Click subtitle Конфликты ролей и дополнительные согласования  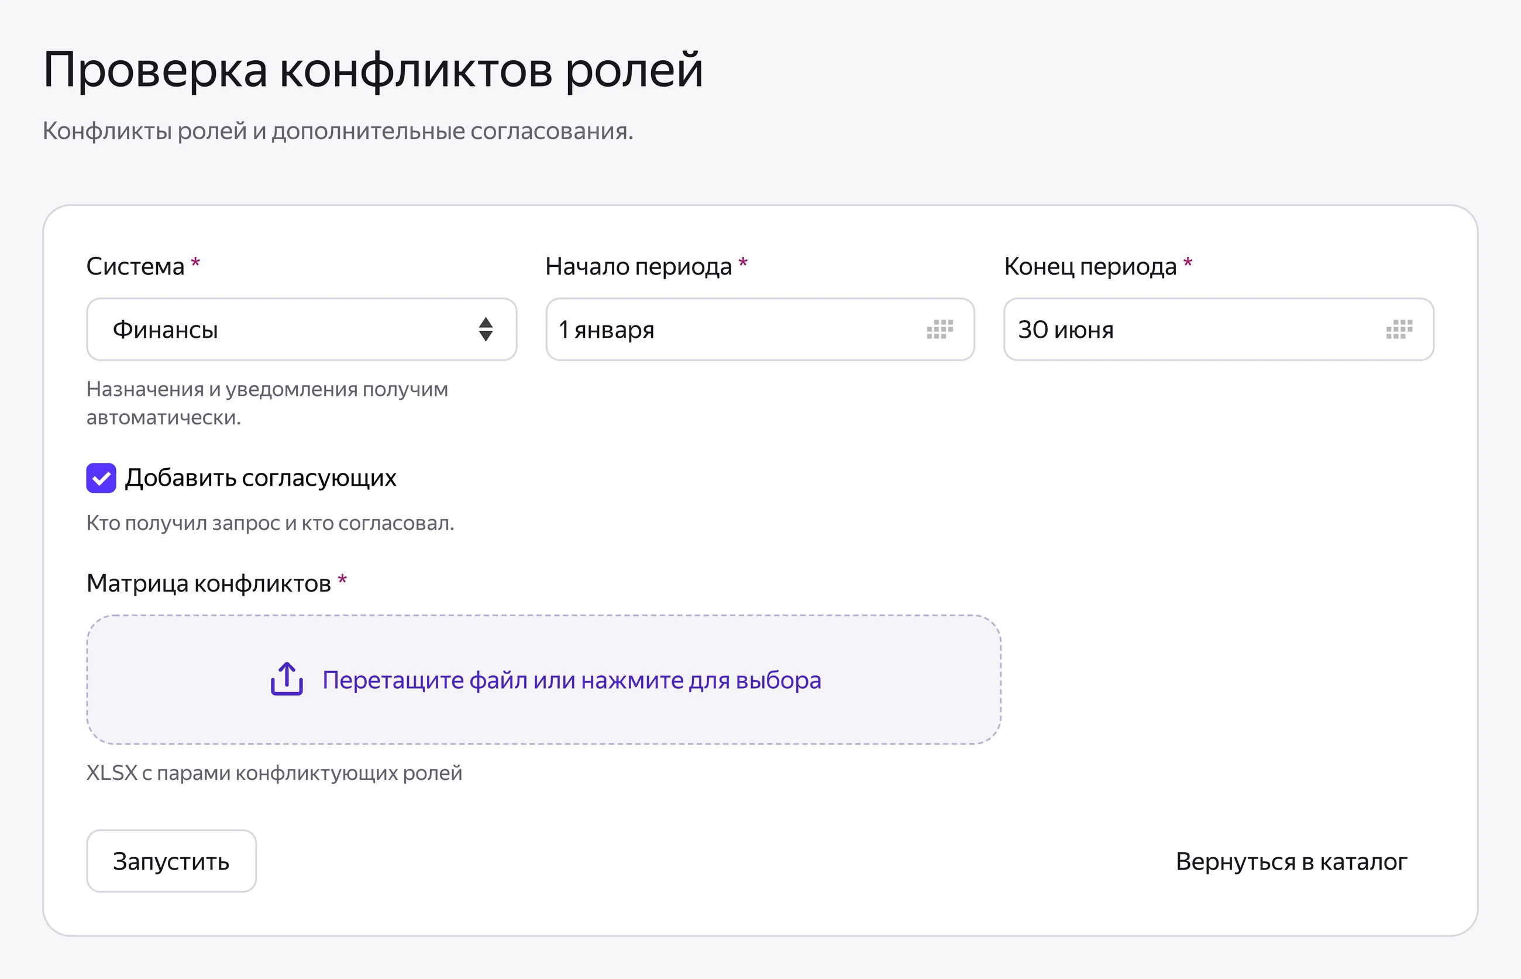coord(338,131)
